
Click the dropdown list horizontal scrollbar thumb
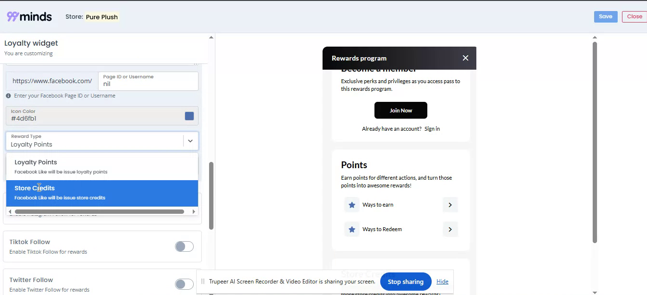100,211
